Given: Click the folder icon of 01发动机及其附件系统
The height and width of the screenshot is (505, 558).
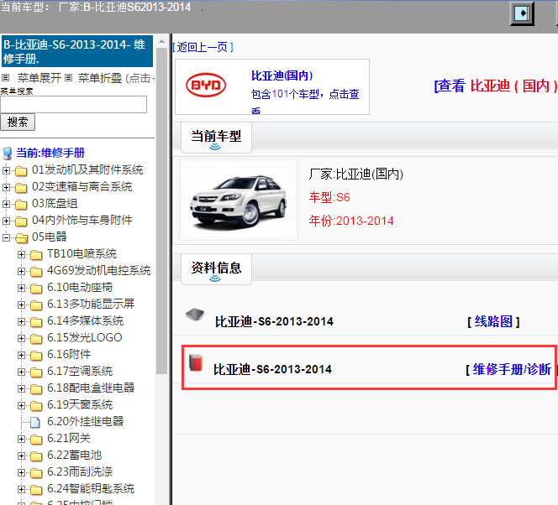Looking at the screenshot, I should tap(21, 171).
